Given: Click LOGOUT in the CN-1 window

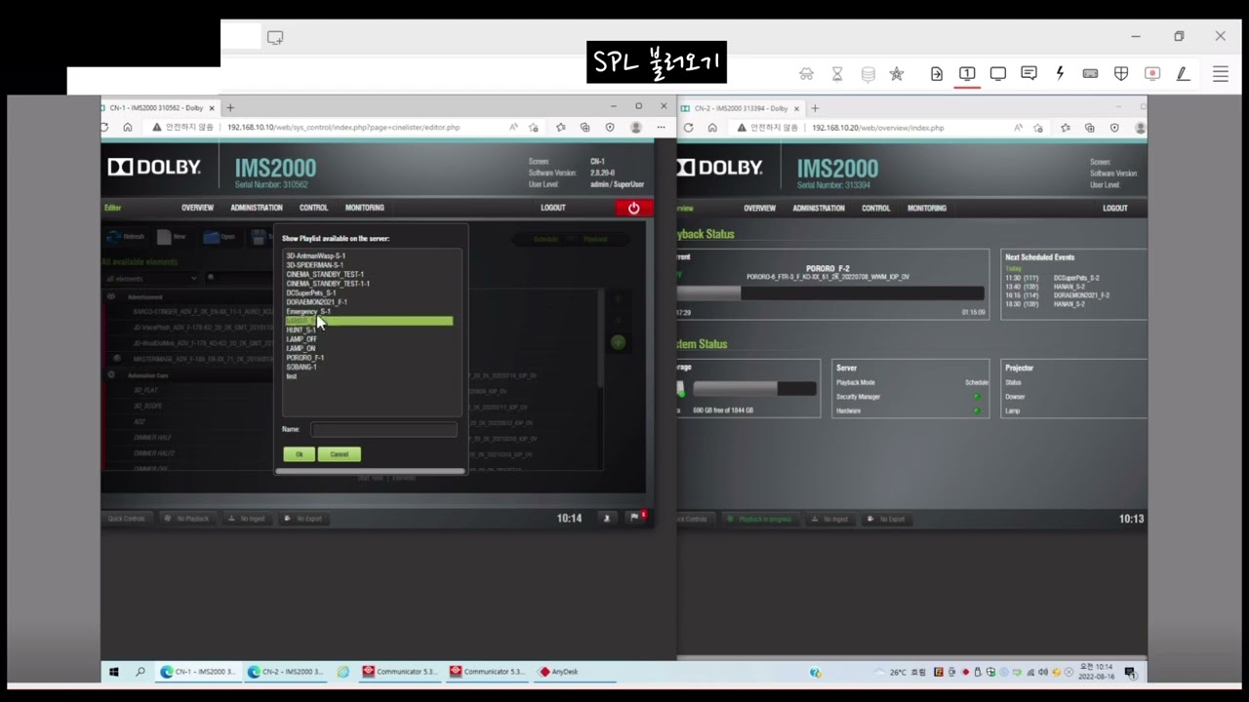Looking at the screenshot, I should [553, 208].
